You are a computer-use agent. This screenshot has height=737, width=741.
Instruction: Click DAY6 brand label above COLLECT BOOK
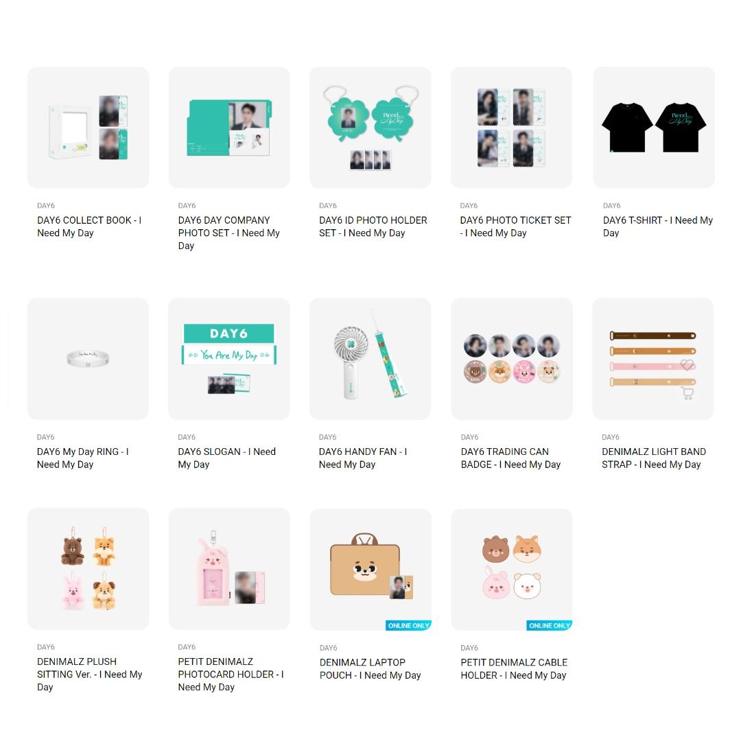coord(46,206)
